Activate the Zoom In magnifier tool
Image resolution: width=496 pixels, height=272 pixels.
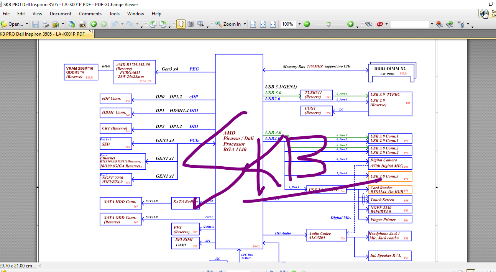coord(218,24)
